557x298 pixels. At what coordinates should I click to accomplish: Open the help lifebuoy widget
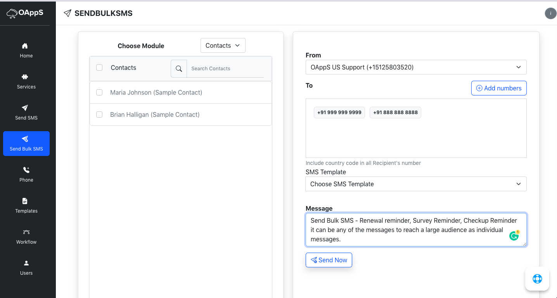pyautogui.click(x=537, y=279)
